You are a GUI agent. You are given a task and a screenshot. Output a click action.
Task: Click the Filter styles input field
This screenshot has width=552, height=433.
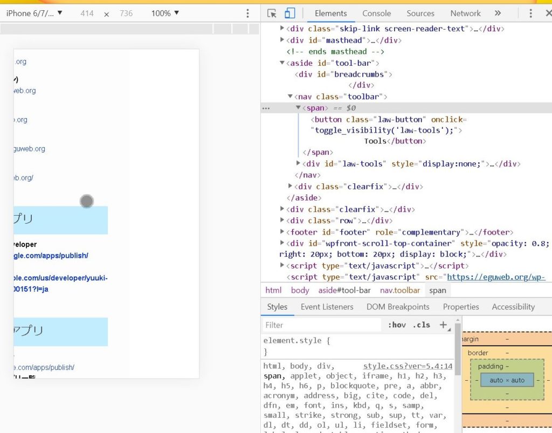(x=321, y=325)
